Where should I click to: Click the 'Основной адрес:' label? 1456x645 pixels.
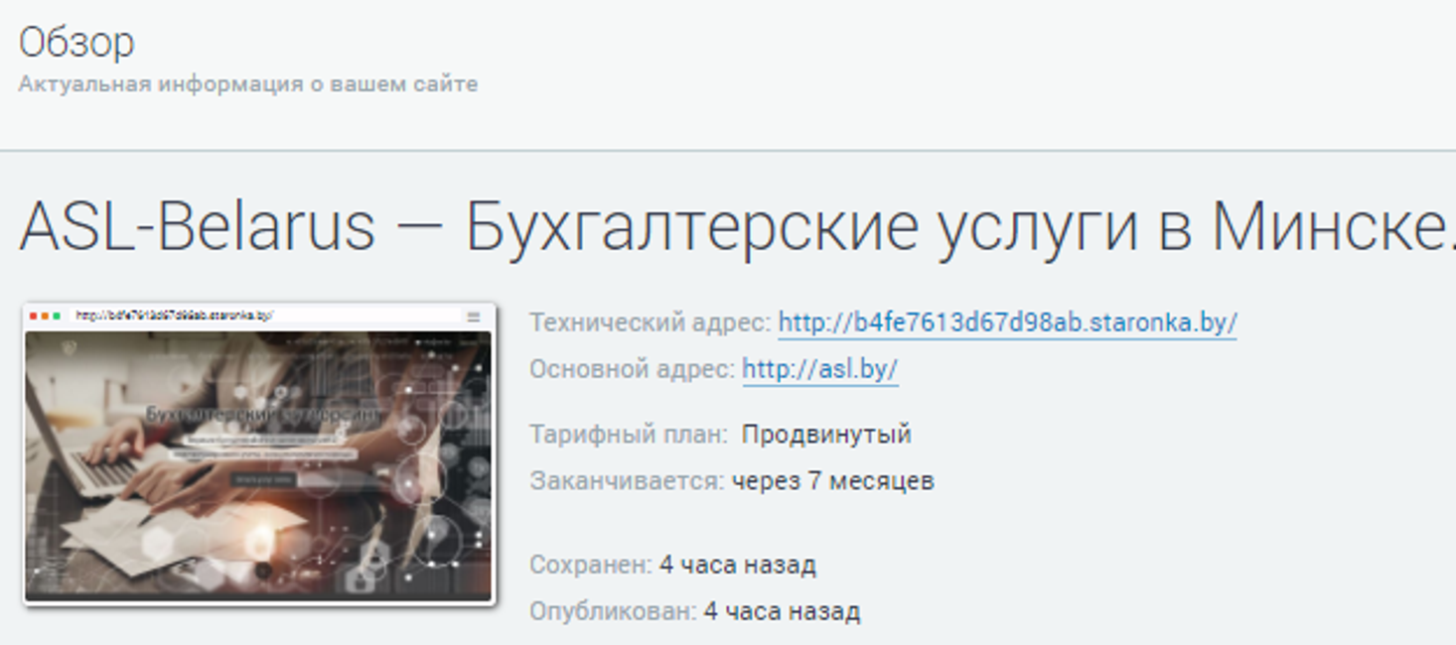[x=632, y=369]
